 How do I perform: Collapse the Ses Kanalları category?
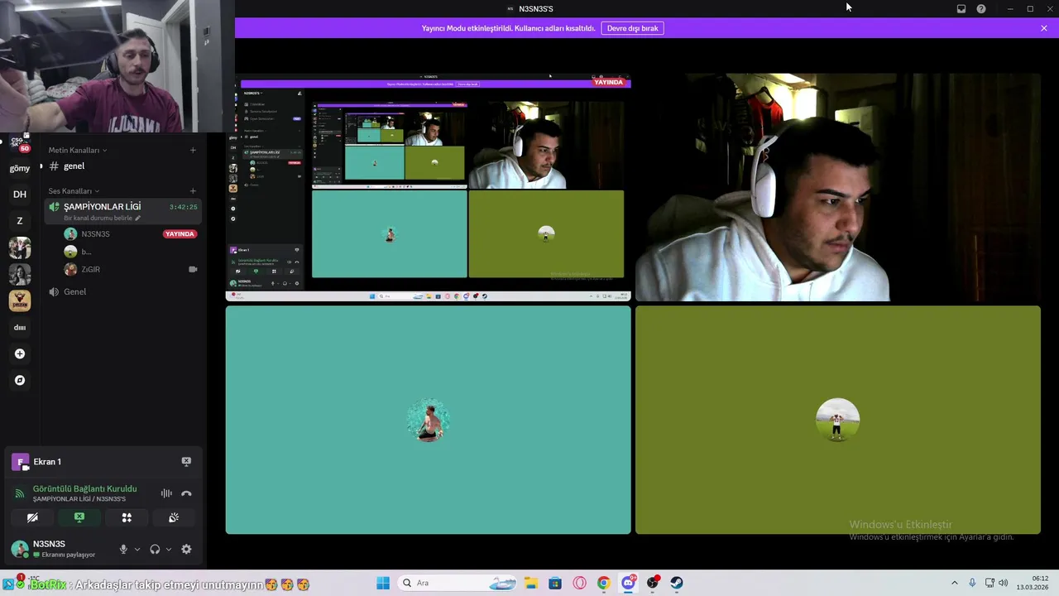[73, 190]
